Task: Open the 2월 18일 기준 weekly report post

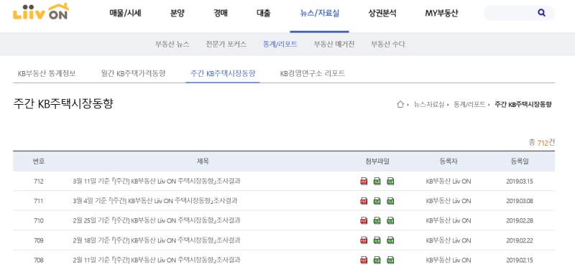Action: coord(157,240)
